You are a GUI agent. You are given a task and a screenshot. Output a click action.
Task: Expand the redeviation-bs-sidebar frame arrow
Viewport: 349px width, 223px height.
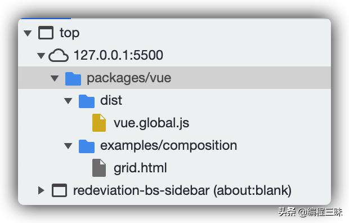41,190
